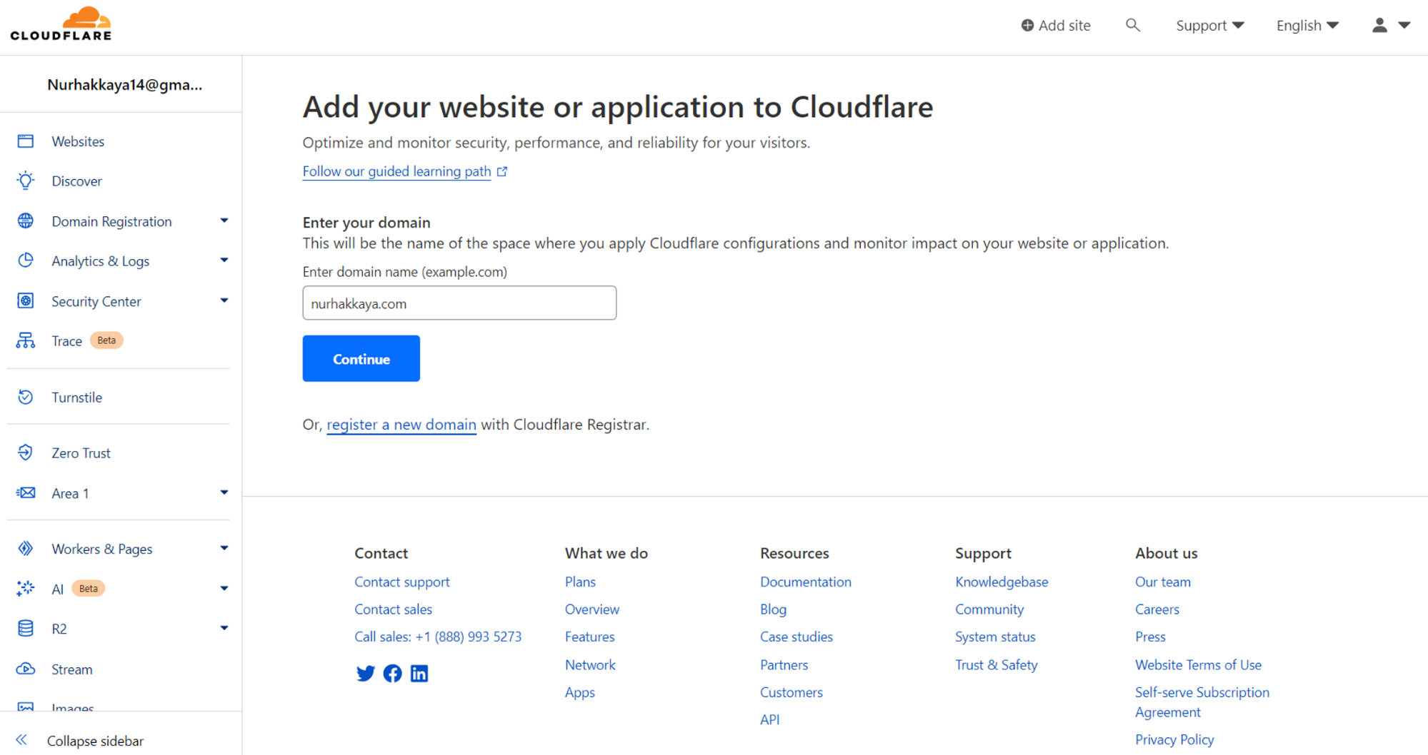Expand Workers & Pages submenu arrow

tap(224, 549)
